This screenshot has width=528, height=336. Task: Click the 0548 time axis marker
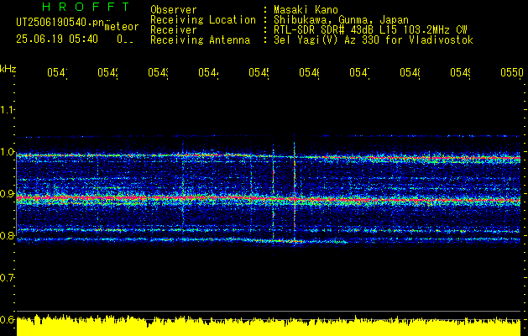pyautogui.click(x=410, y=73)
